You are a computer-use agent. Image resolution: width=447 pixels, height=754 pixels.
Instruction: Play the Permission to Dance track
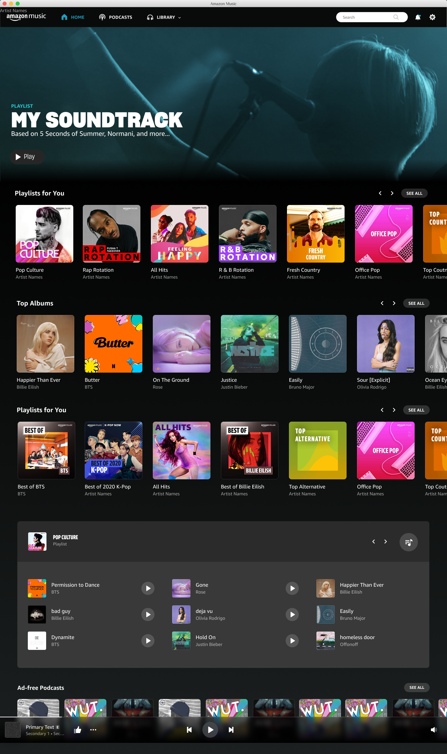point(148,588)
